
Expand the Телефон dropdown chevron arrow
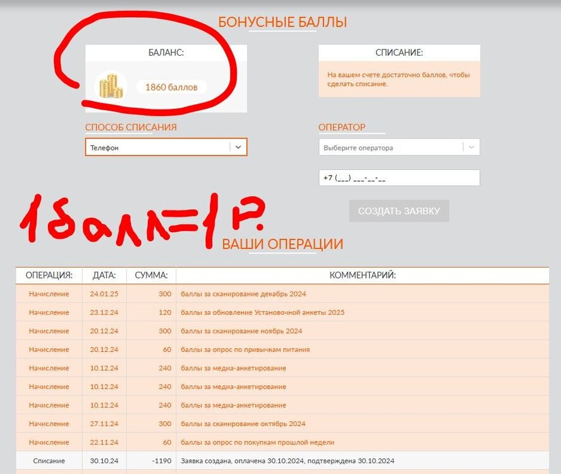(x=238, y=147)
